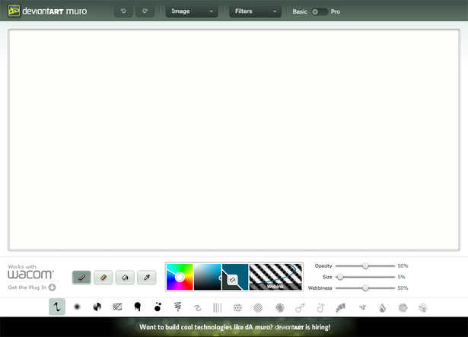
Task: Select the brush draw tool button
Action: pyautogui.click(x=81, y=278)
